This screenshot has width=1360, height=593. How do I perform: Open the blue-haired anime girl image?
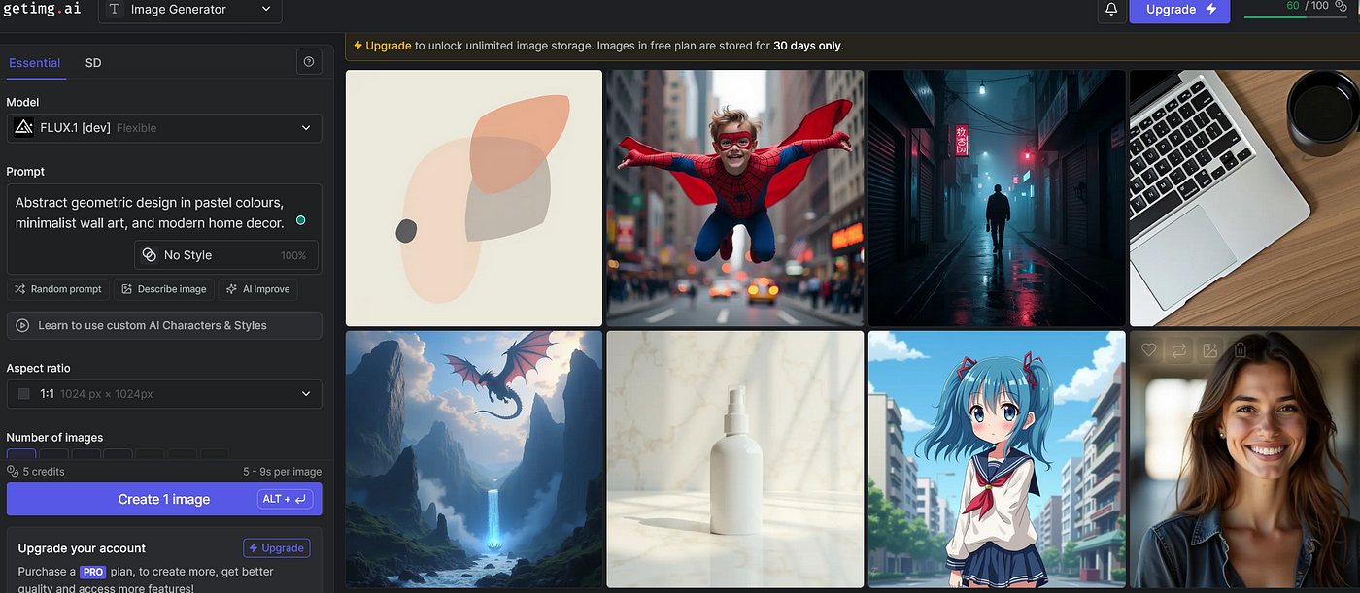[x=997, y=459]
